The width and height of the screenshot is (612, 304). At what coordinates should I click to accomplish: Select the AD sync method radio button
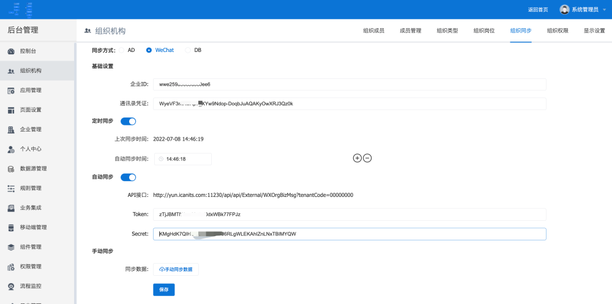[x=121, y=50]
